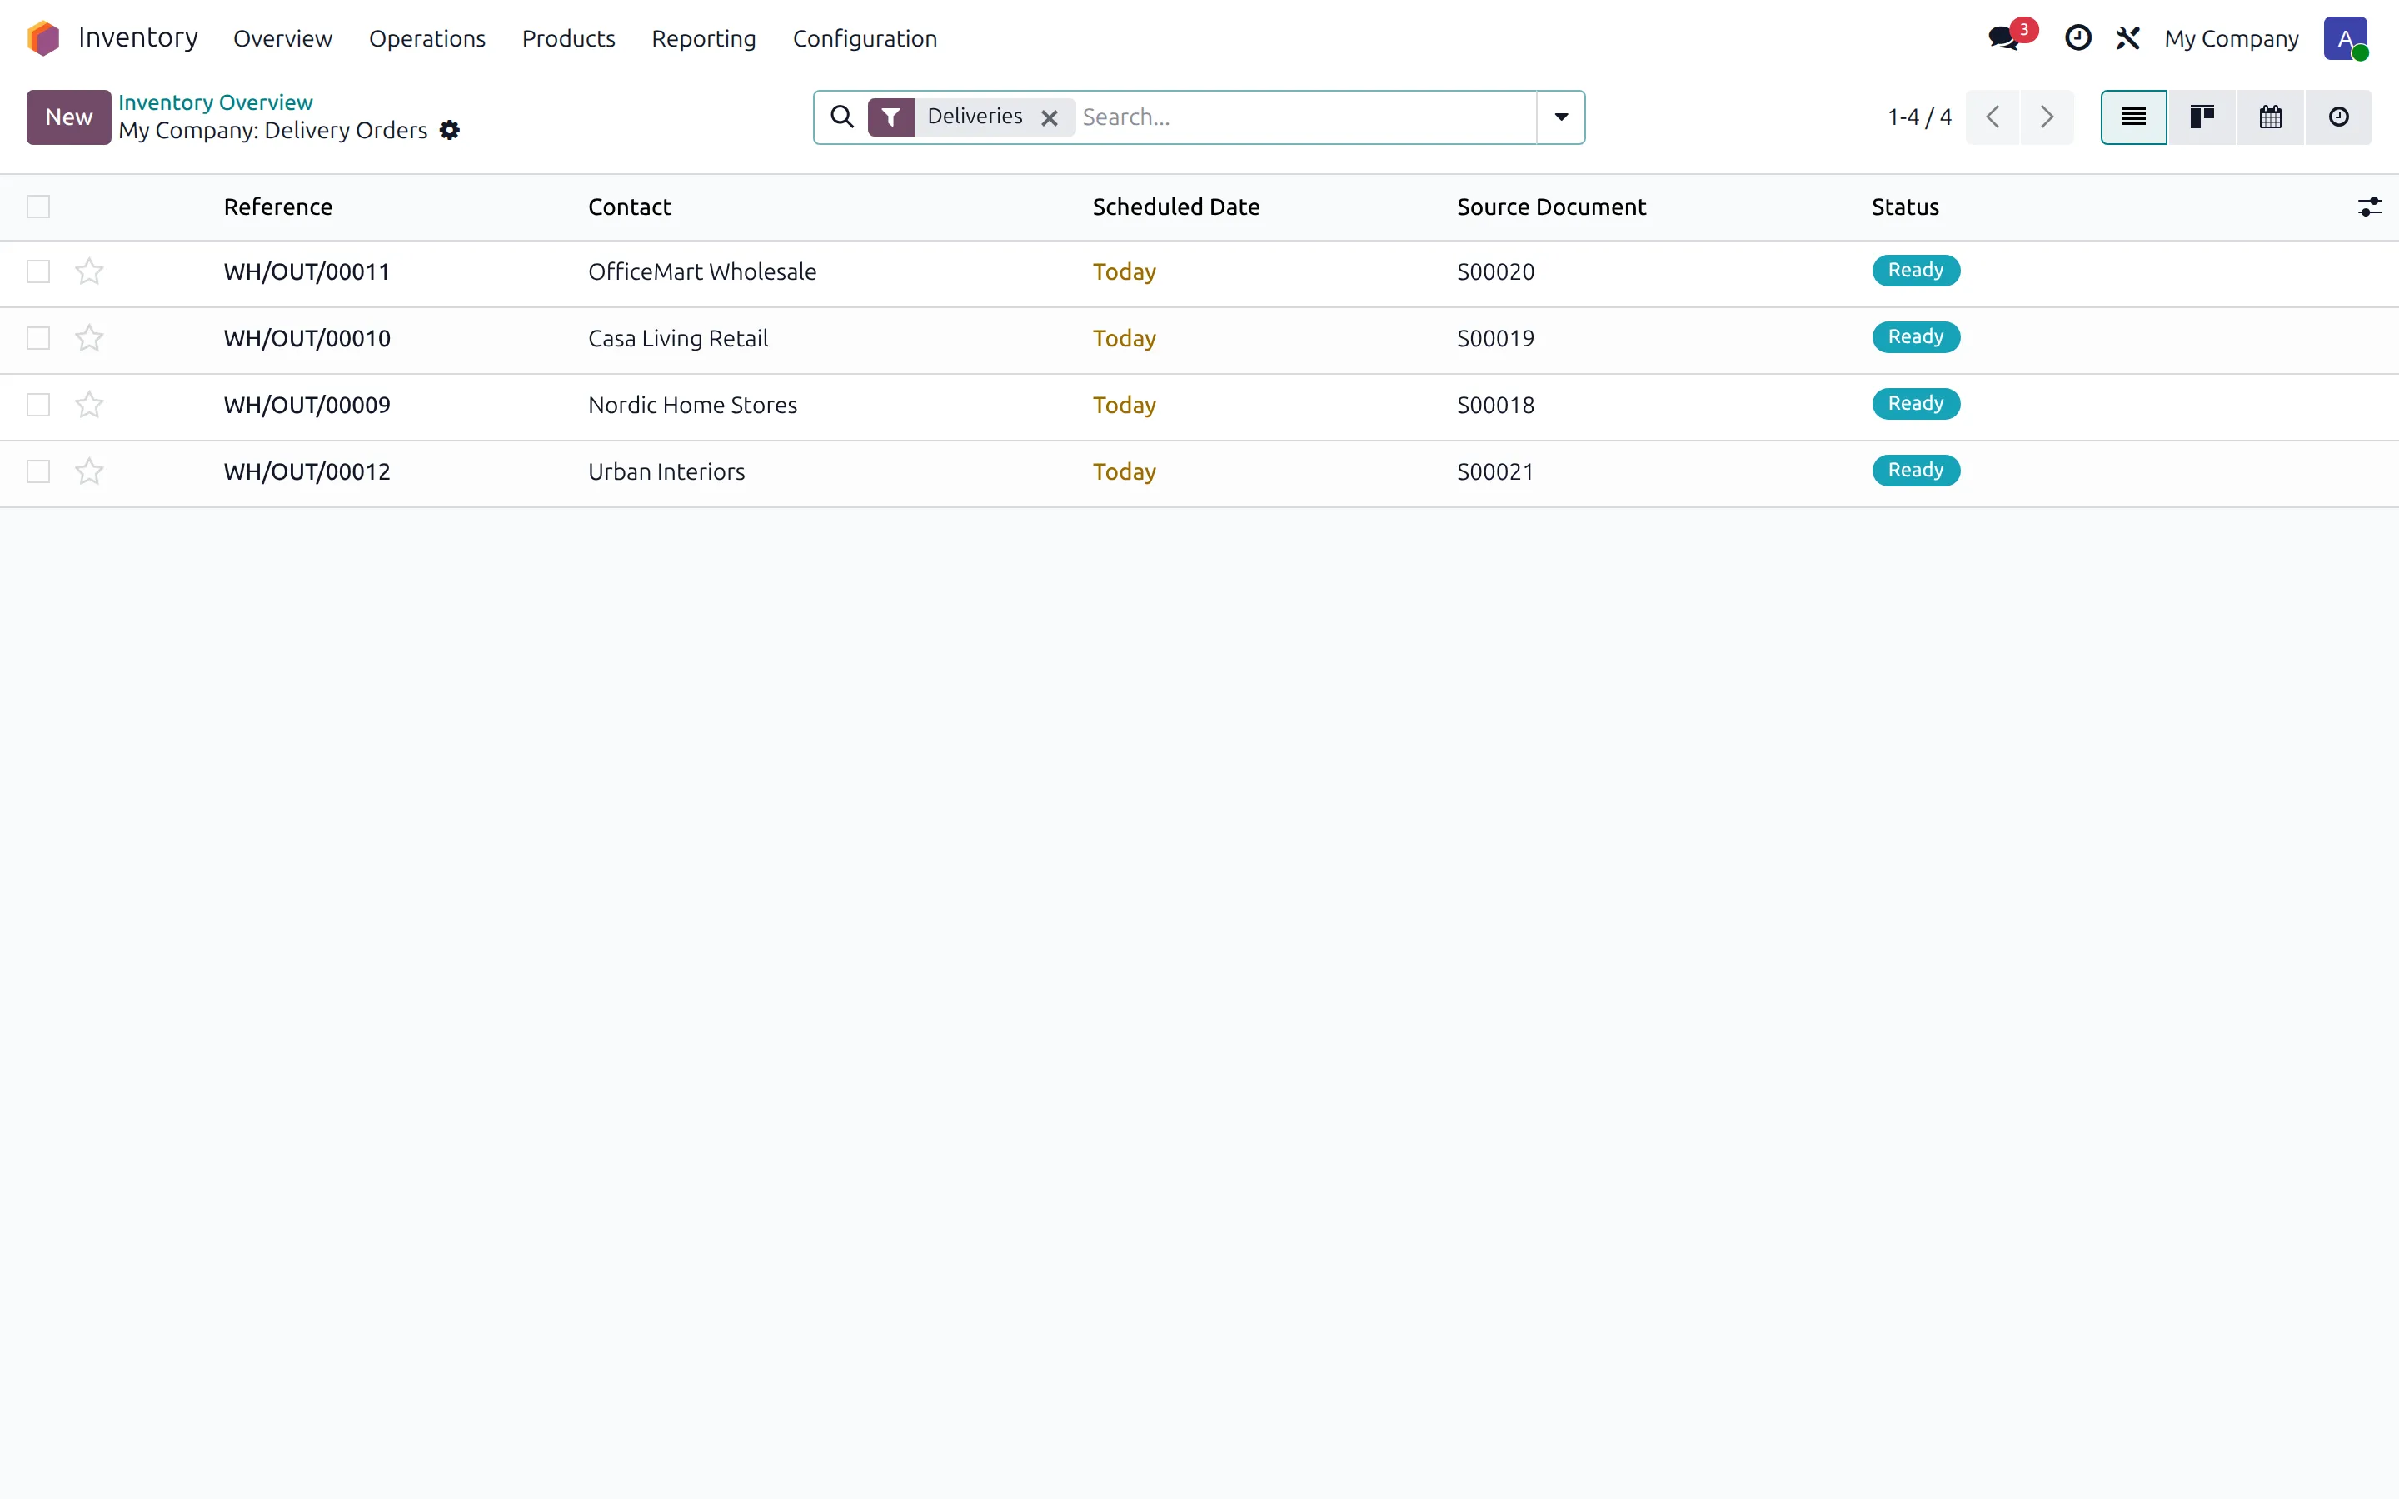Click the Deliveries filter funnel icon

click(891, 117)
